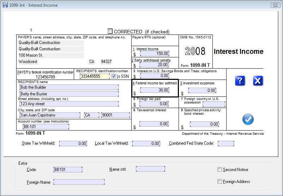Click the Specified private activity bond interest field
This screenshot has height=196, width=283.
[x=204, y=124]
